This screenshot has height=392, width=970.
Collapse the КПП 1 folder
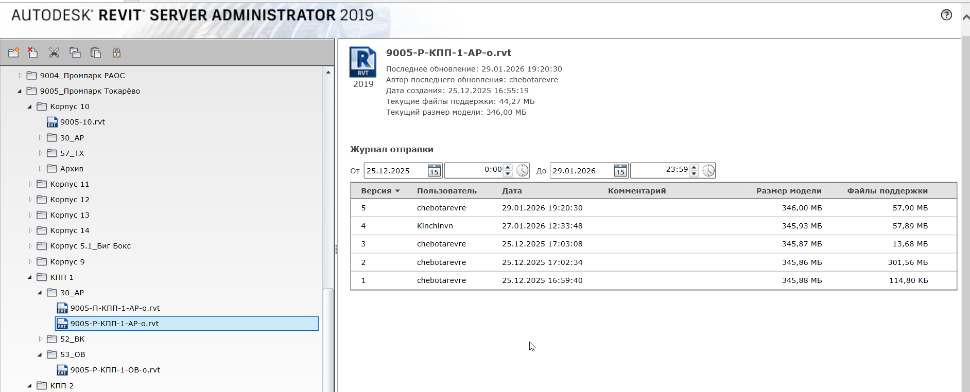coord(30,277)
